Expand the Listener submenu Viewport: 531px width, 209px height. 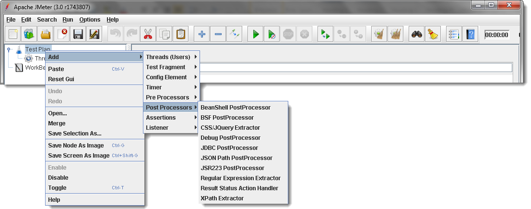tap(171, 128)
